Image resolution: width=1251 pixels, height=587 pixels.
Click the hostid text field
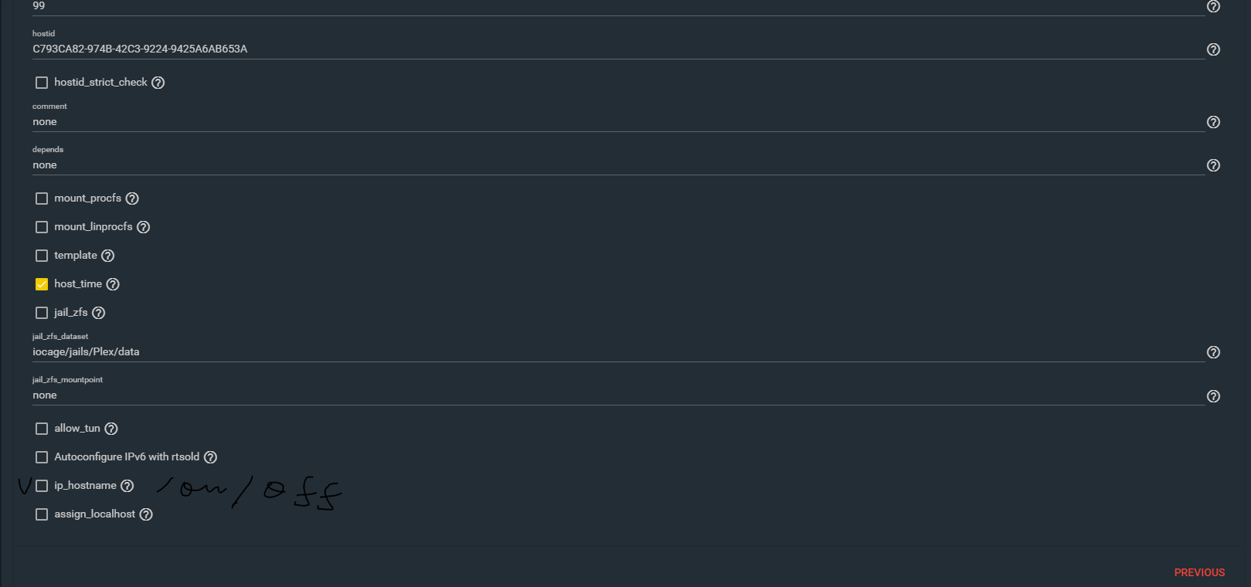[x=618, y=49]
